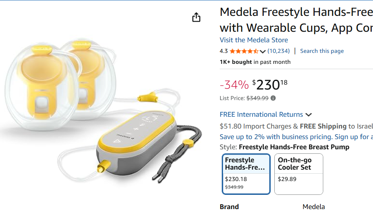Click the crossed-out $349.99 list price
This screenshot has height=216, width=373.
(257, 98)
